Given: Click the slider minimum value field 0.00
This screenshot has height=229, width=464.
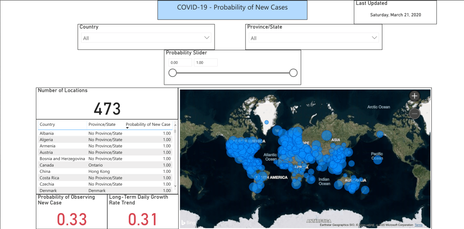Looking at the screenshot, I should (180, 62).
